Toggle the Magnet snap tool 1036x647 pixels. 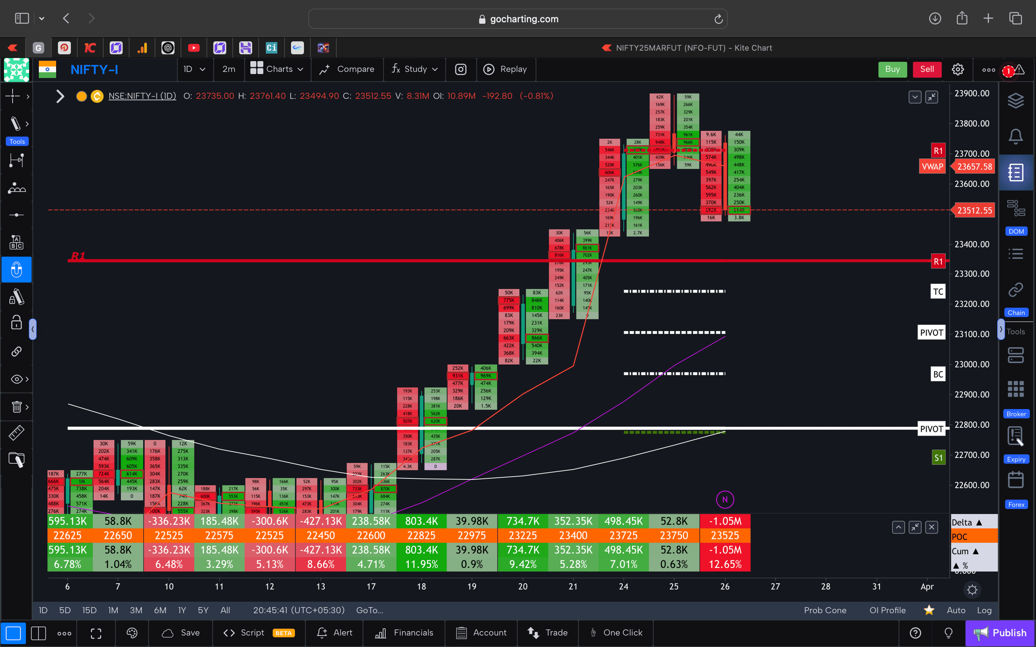pos(16,269)
